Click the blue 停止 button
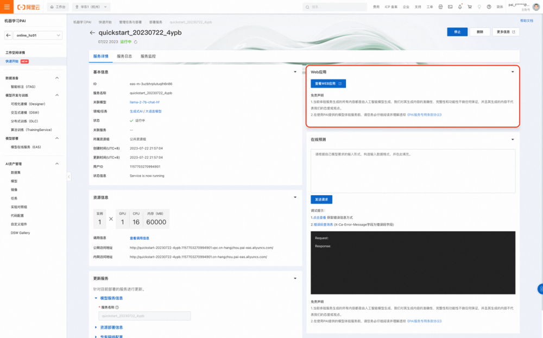 pyautogui.click(x=457, y=32)
